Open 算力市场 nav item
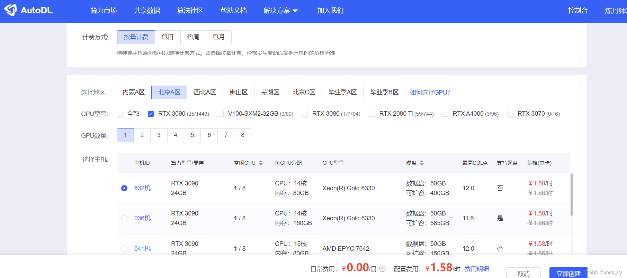This screenshot has width=627, height=278. click(104, 10)
